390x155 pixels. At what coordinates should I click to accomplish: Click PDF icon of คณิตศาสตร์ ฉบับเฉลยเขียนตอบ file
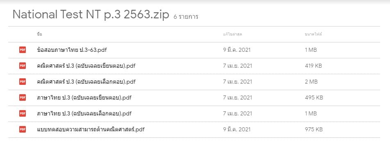tap(23, 66)
